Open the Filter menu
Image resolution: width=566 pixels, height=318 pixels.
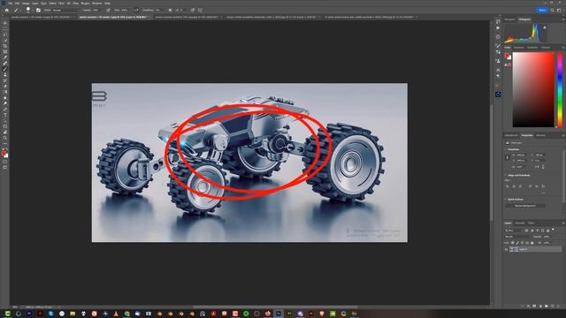point(61,4)
